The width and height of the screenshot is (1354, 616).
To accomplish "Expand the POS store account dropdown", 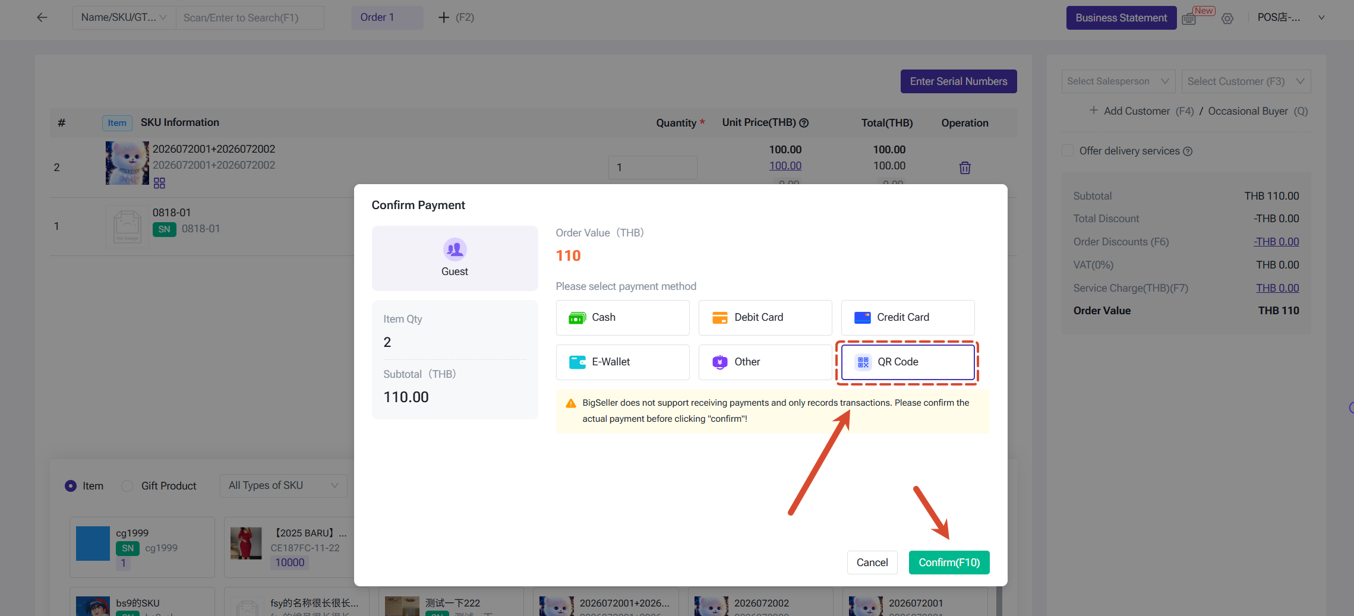I will tap(1291, 18).
